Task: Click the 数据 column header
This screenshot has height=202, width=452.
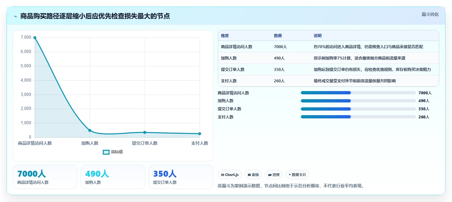Action: [x=278, y=36]
